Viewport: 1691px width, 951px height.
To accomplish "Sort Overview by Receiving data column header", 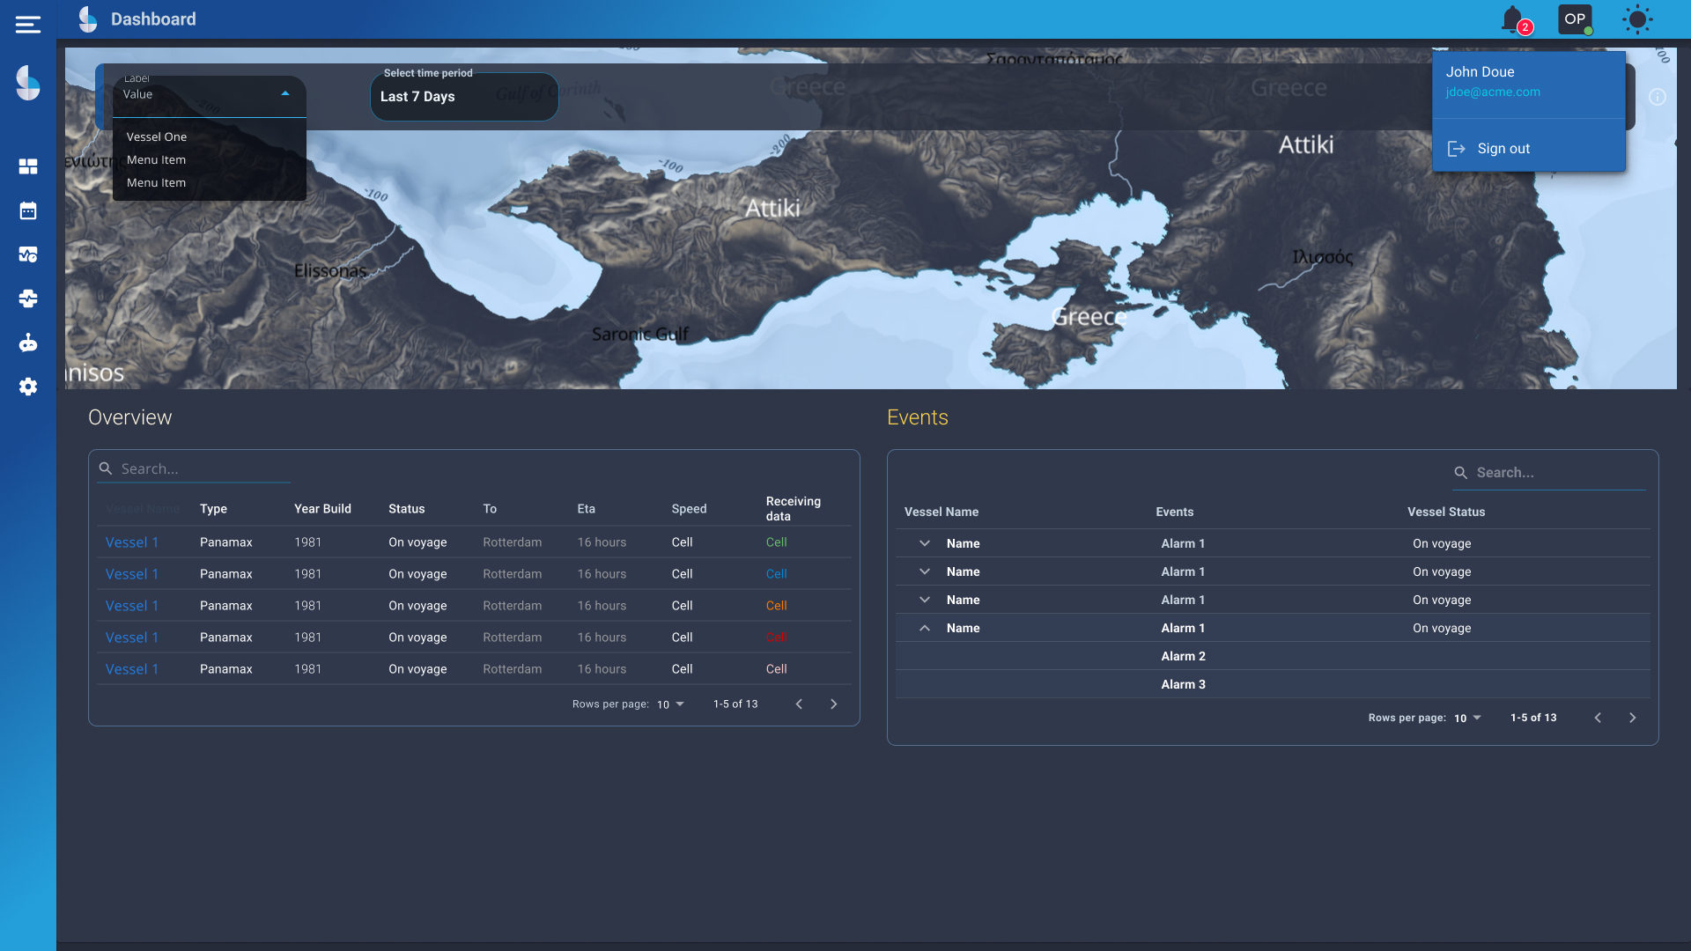I will 794,509.
